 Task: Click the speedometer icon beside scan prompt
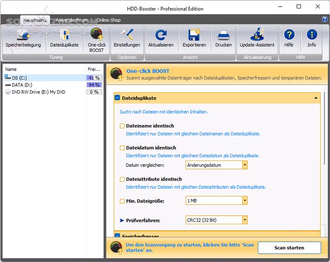[x=116, y=247]
